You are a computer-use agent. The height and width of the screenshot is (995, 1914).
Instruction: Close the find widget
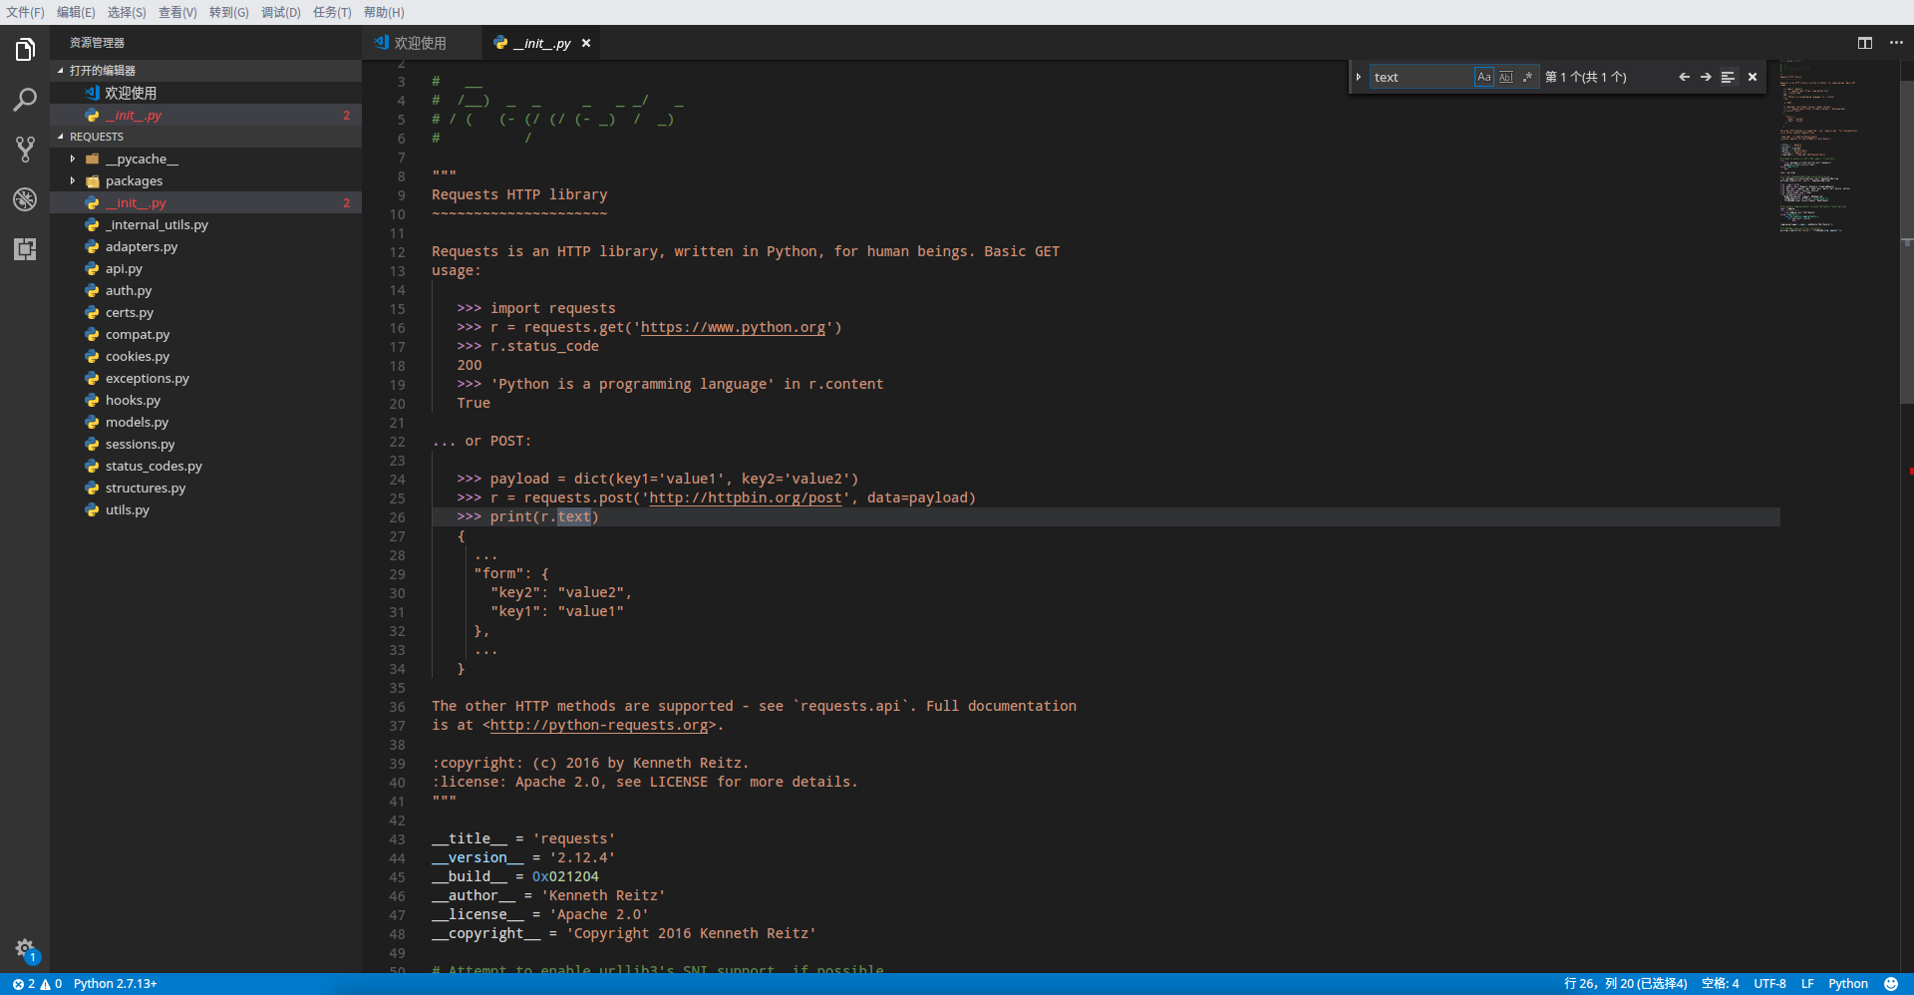[x=1753, y=77]
